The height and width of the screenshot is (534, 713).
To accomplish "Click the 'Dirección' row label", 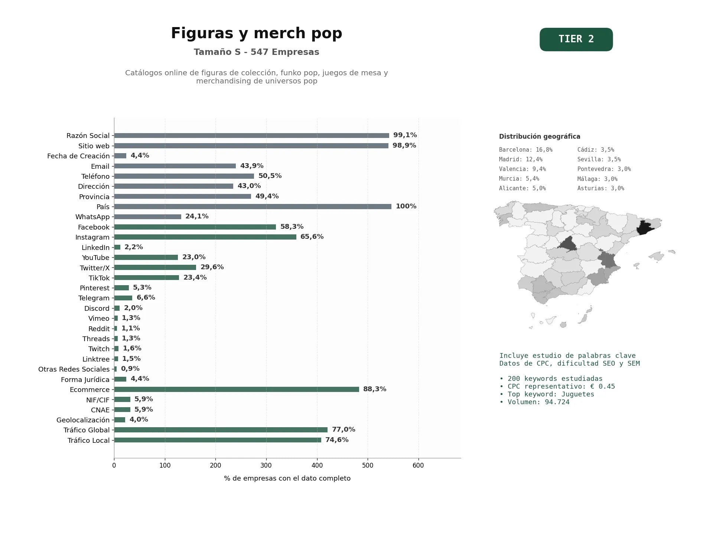I will pos(94,187).
